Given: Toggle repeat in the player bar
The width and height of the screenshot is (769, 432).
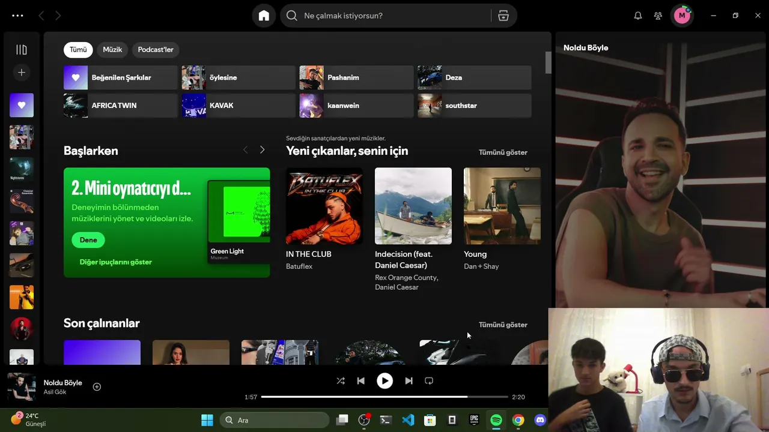Looking at the screenshot, I should click(429, 381).
